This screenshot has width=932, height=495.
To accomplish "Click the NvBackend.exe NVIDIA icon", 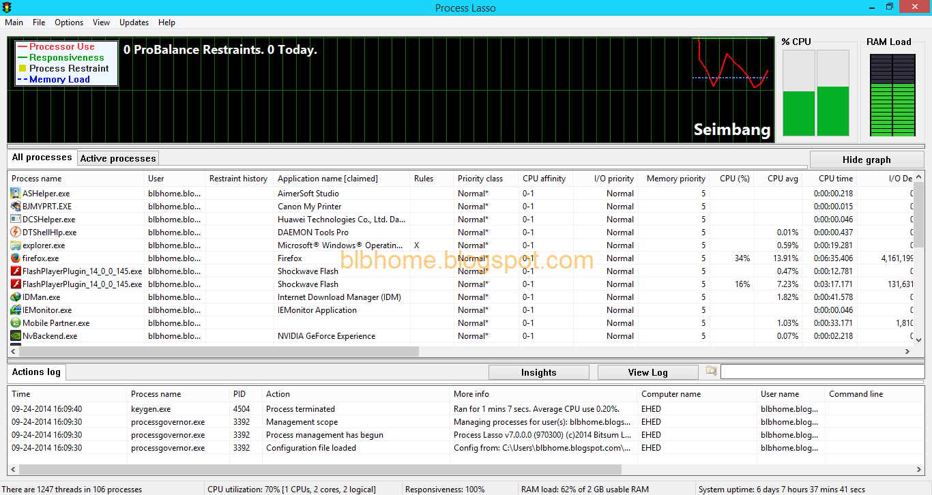I will click(16, 336).
